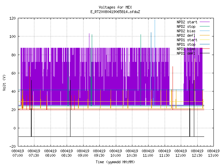Click the 'Time (yymmdd HH:MM)' x-axis label
The image size is (220, 165).
115,162
